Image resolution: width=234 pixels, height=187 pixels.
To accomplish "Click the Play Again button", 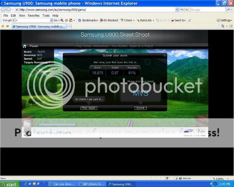I will (x=89, y=108).
